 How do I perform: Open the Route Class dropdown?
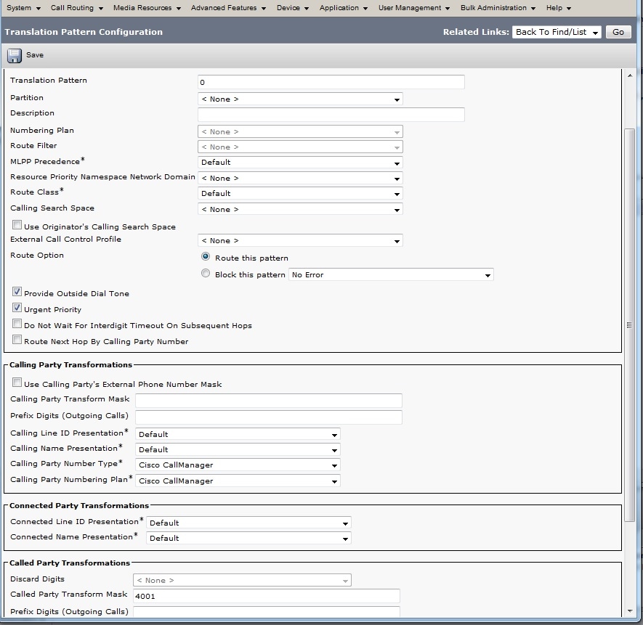pyautogui.click(x=300, y=193)
